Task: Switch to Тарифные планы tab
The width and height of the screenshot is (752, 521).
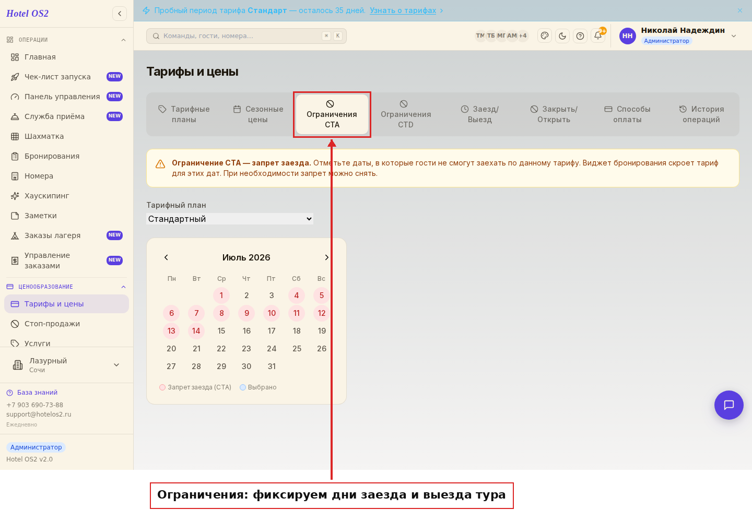Action: click(184, 114)
